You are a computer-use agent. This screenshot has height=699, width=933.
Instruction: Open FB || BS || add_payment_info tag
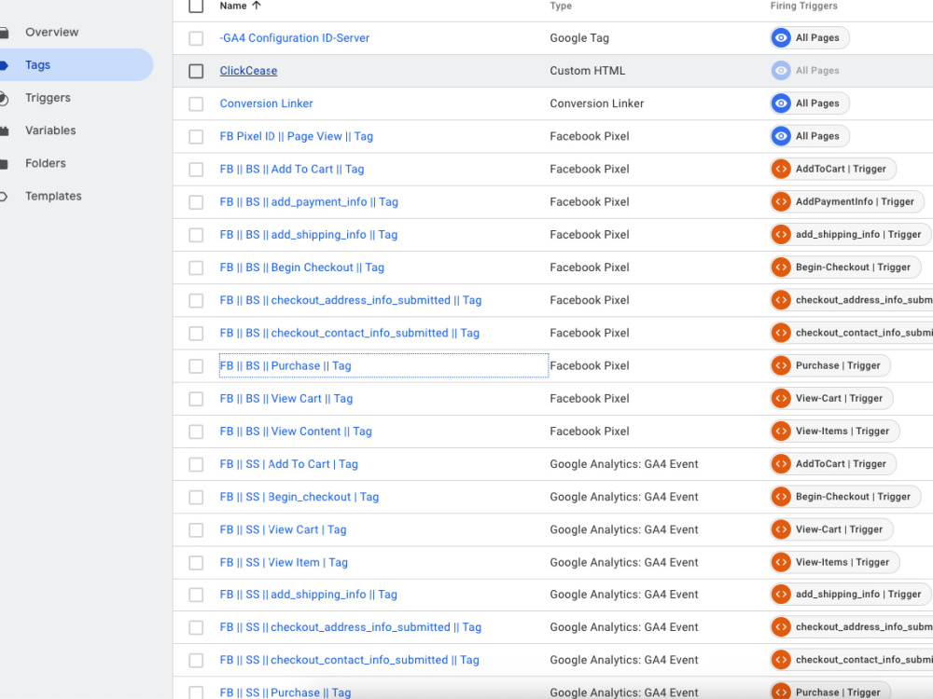point(309,201)
